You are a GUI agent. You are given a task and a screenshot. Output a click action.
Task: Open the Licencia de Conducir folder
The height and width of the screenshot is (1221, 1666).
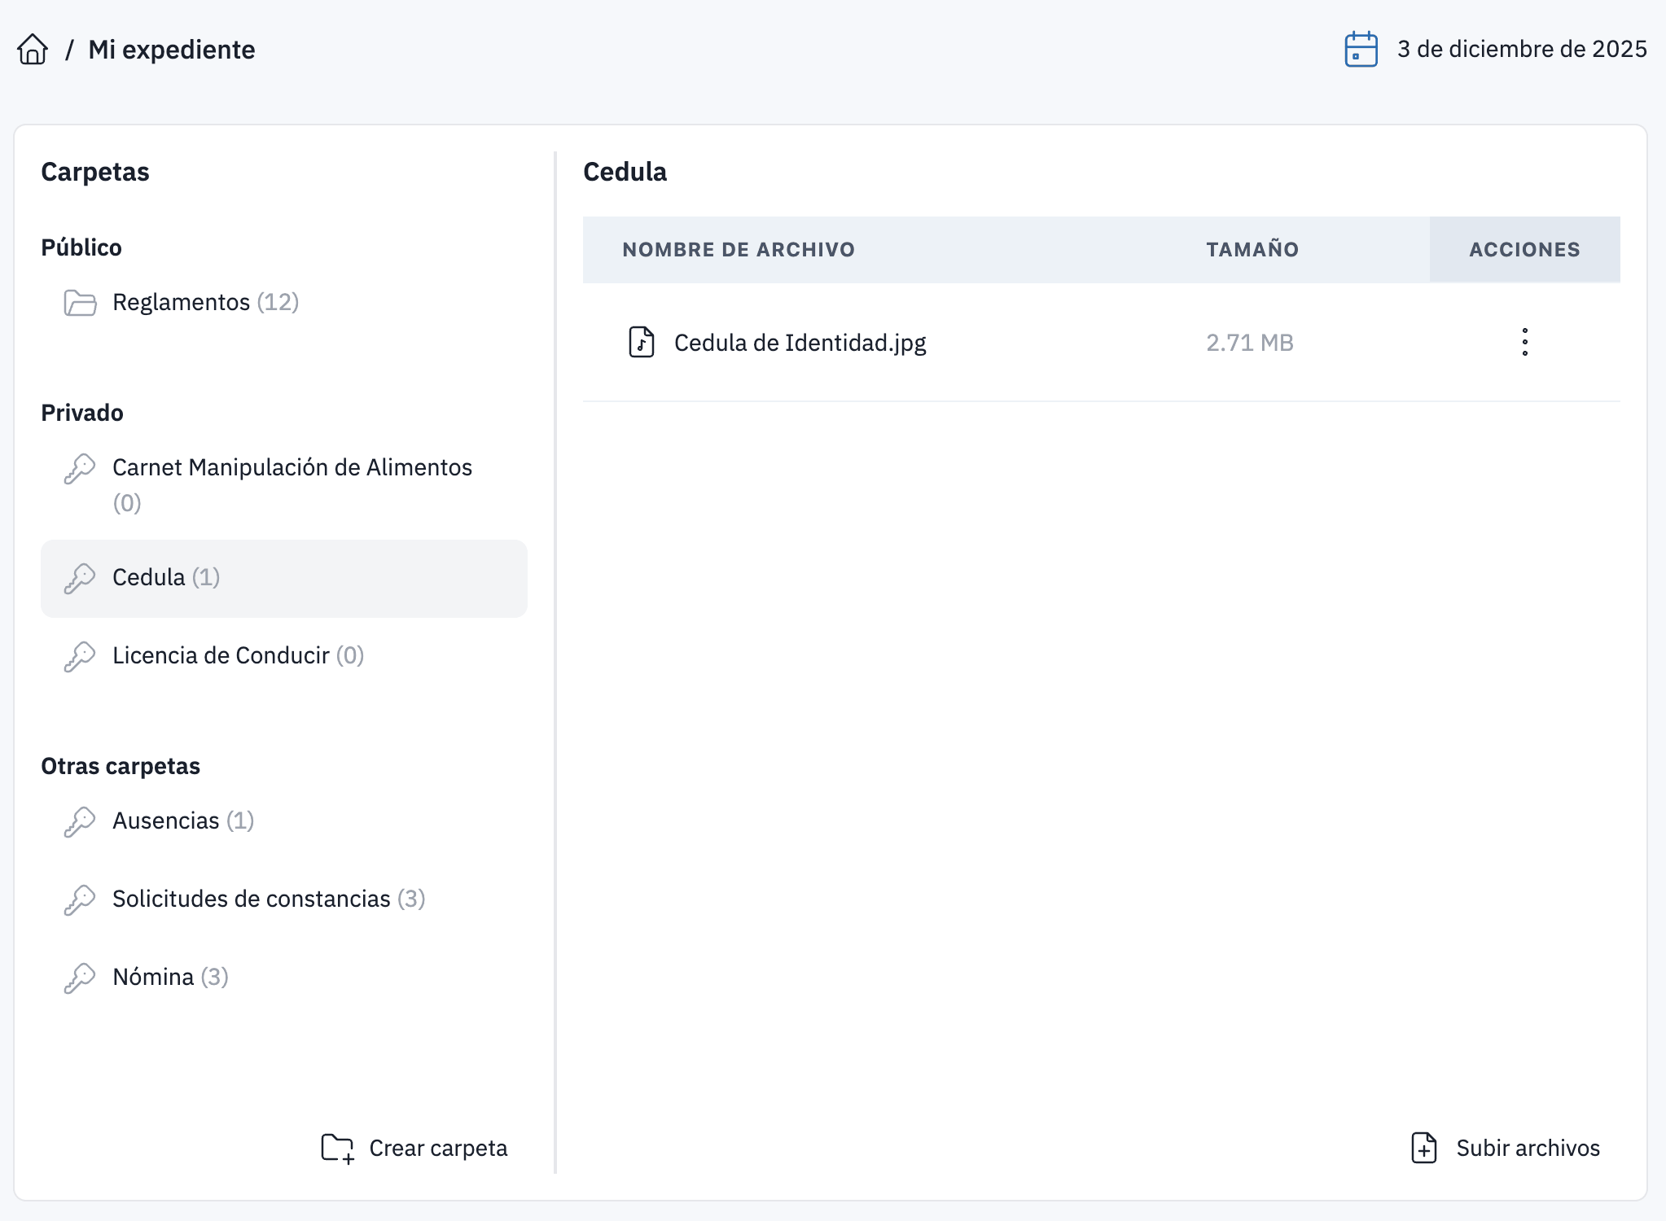[x=221, y=655]
